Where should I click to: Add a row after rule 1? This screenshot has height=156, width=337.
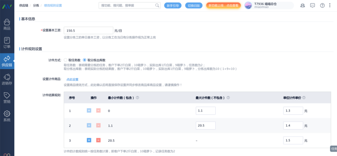click(89, 110)
